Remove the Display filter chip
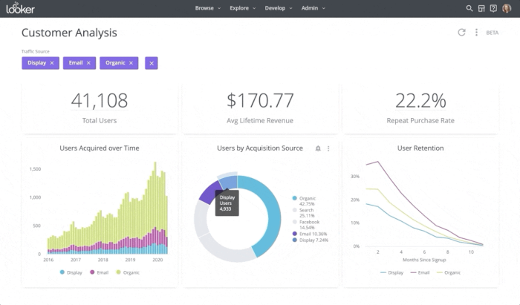The image size is (520, 305). (x=52, y=63)
